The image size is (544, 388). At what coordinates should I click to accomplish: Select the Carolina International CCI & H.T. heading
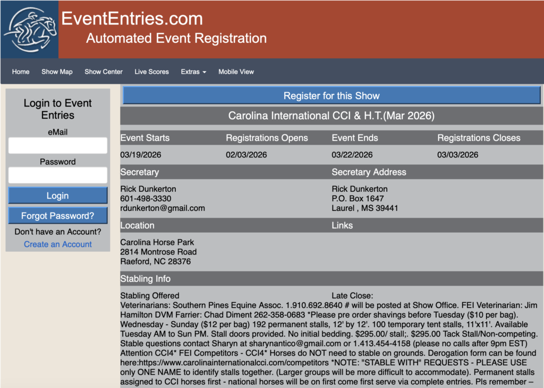[x=331, y=116]
